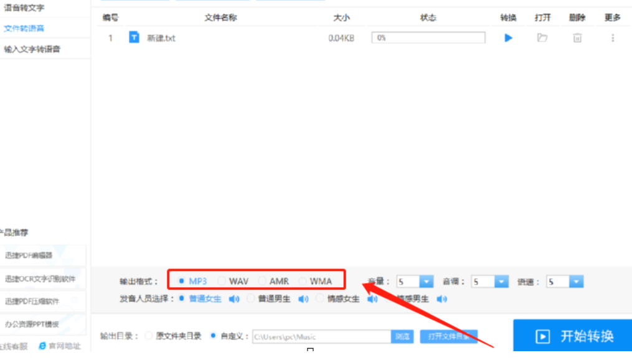Preview 情感男生 voice speaker icon
This screenshot has width=632, height=358.
[441, 299]
